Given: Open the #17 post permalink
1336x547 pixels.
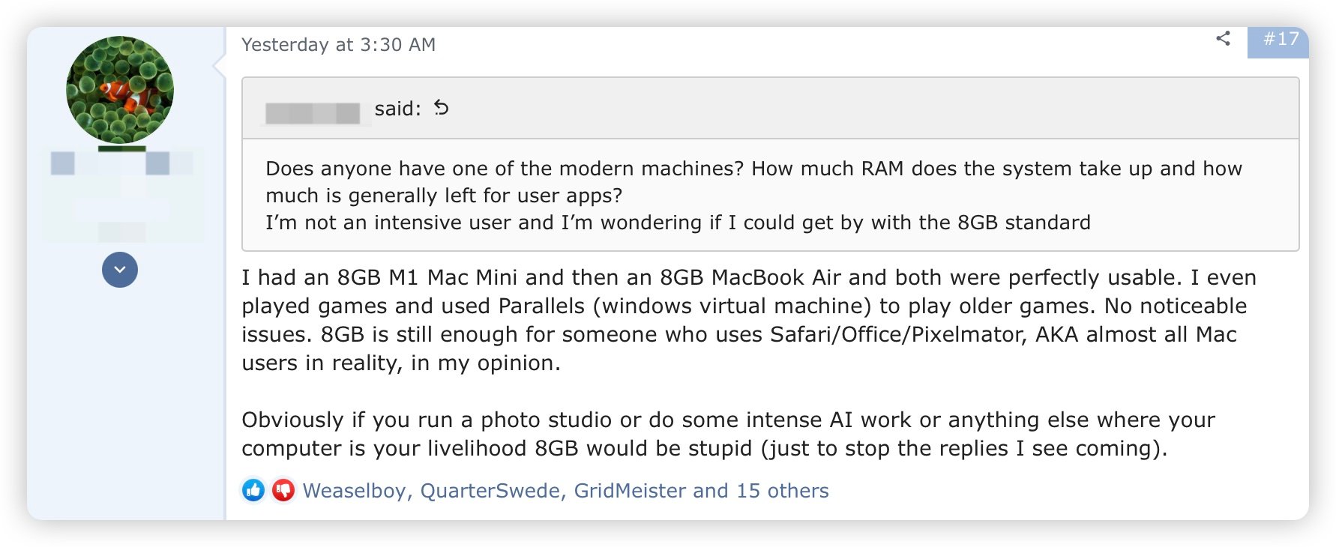Looking at the screenshot, I should (x=1281, y=39).
